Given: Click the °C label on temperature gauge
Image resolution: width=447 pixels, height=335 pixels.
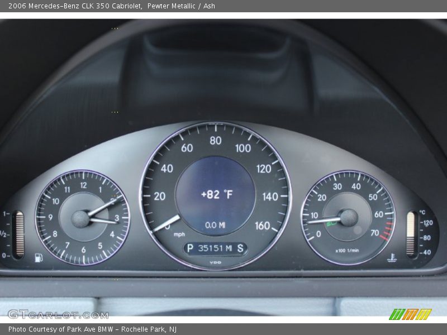Looking at the screenshot, I should click(422, 212).
